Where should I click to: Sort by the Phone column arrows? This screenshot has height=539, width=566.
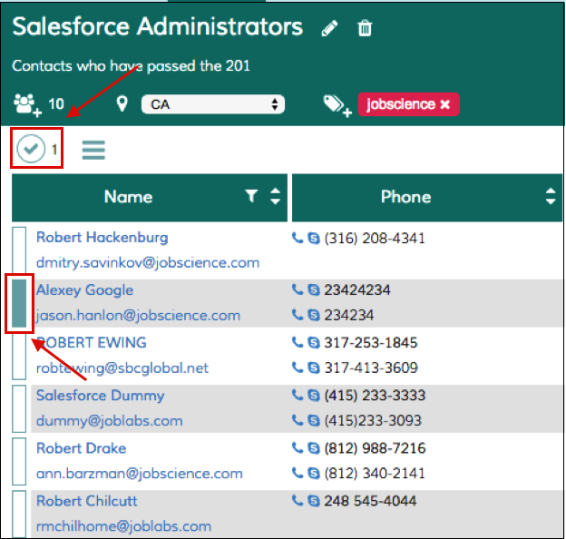[551, 196]
